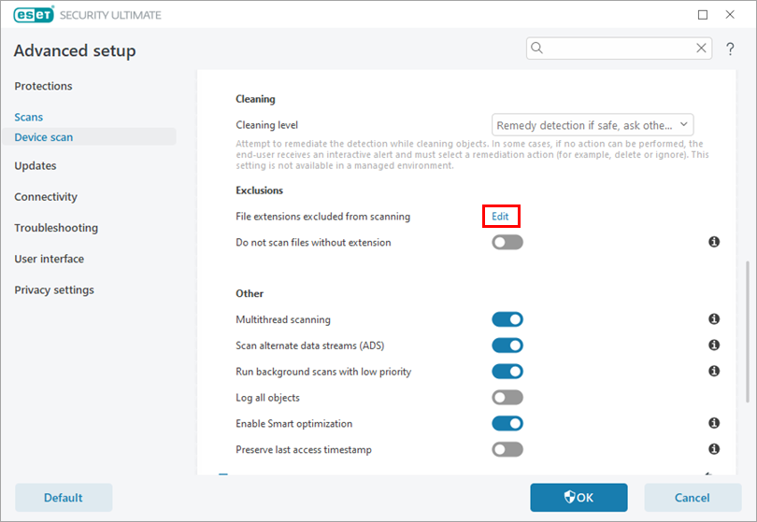Image resolution: width=757 pixels, height=522 pixels.
Task: Go to Updates in the sidebar
Action: (x=36, y=166)
